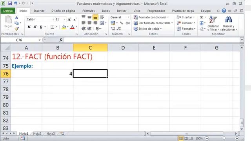Decrease the cell indent

tap(84, 29)
